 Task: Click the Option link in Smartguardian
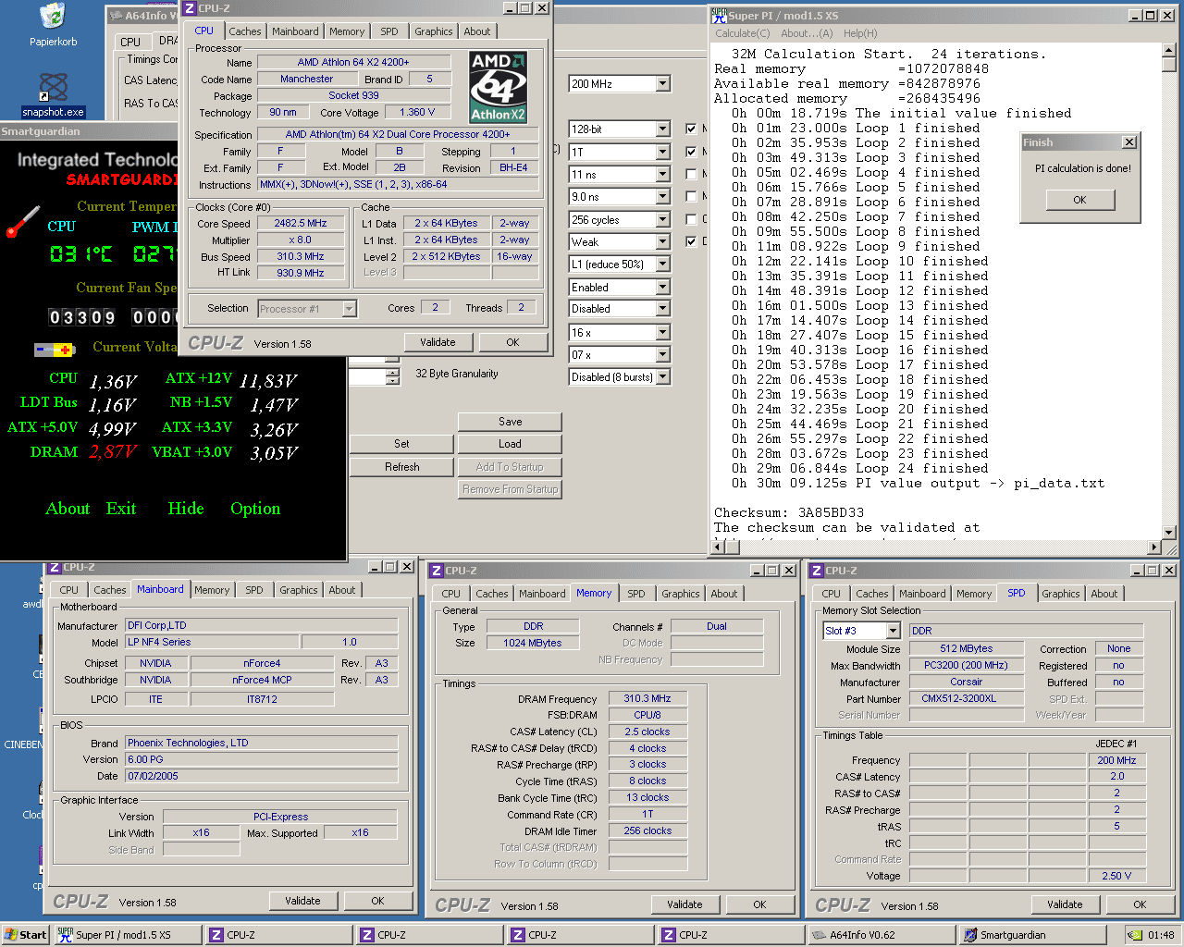(255, 509)
